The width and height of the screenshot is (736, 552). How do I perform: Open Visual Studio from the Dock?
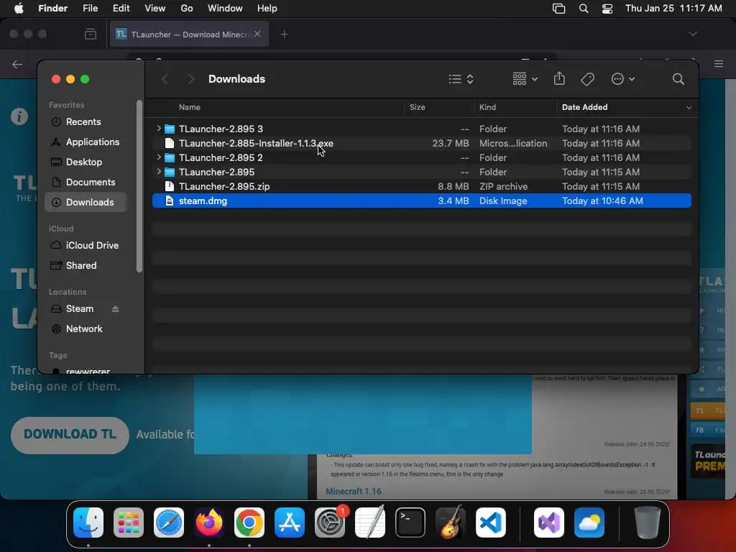(549, 523)
